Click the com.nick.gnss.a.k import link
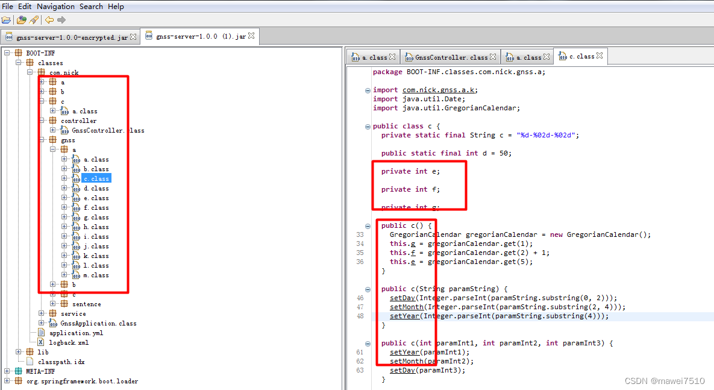714x390 pixels. pyautogui.click(x=440, y=89)
